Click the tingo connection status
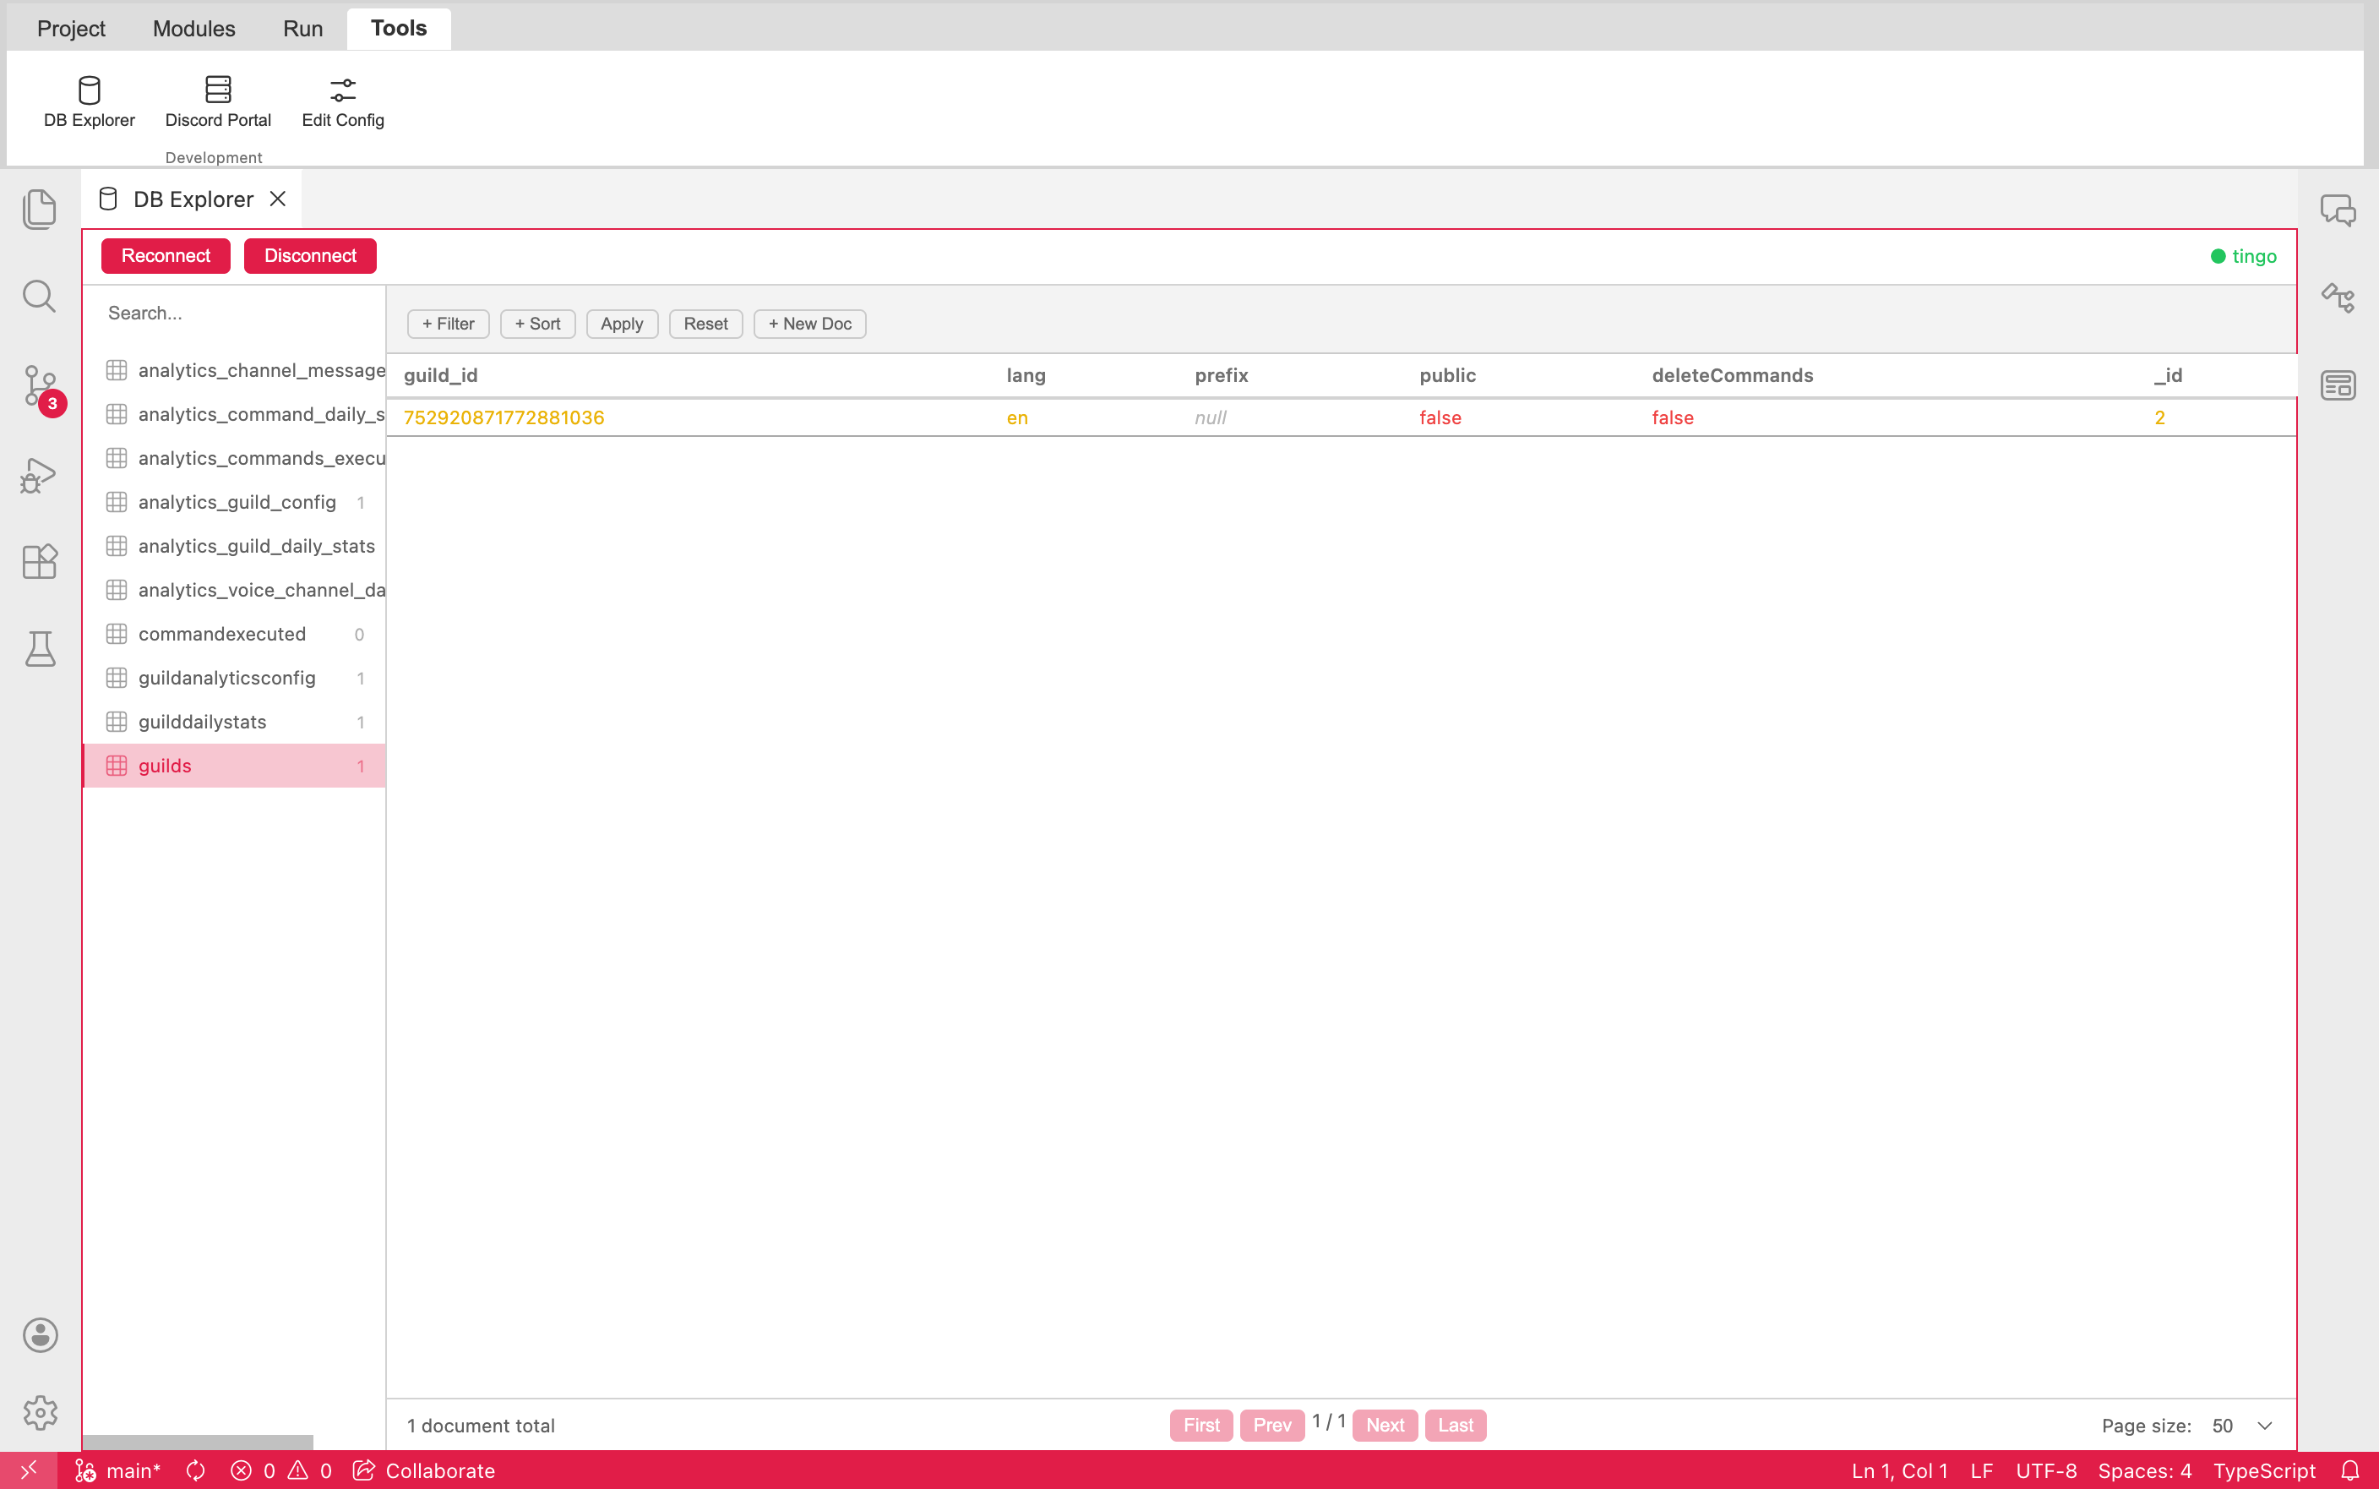Screen dimensions: 2379x1489 [x=2243, y=256]
